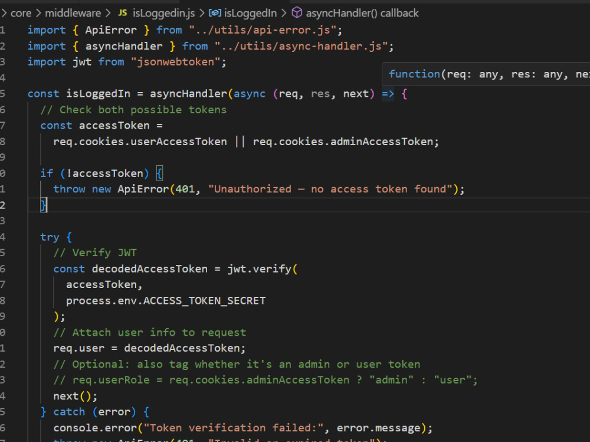590x442 pixels.
Task: Click the "middleware" breadcrumb segment
Action: point(73,13)
